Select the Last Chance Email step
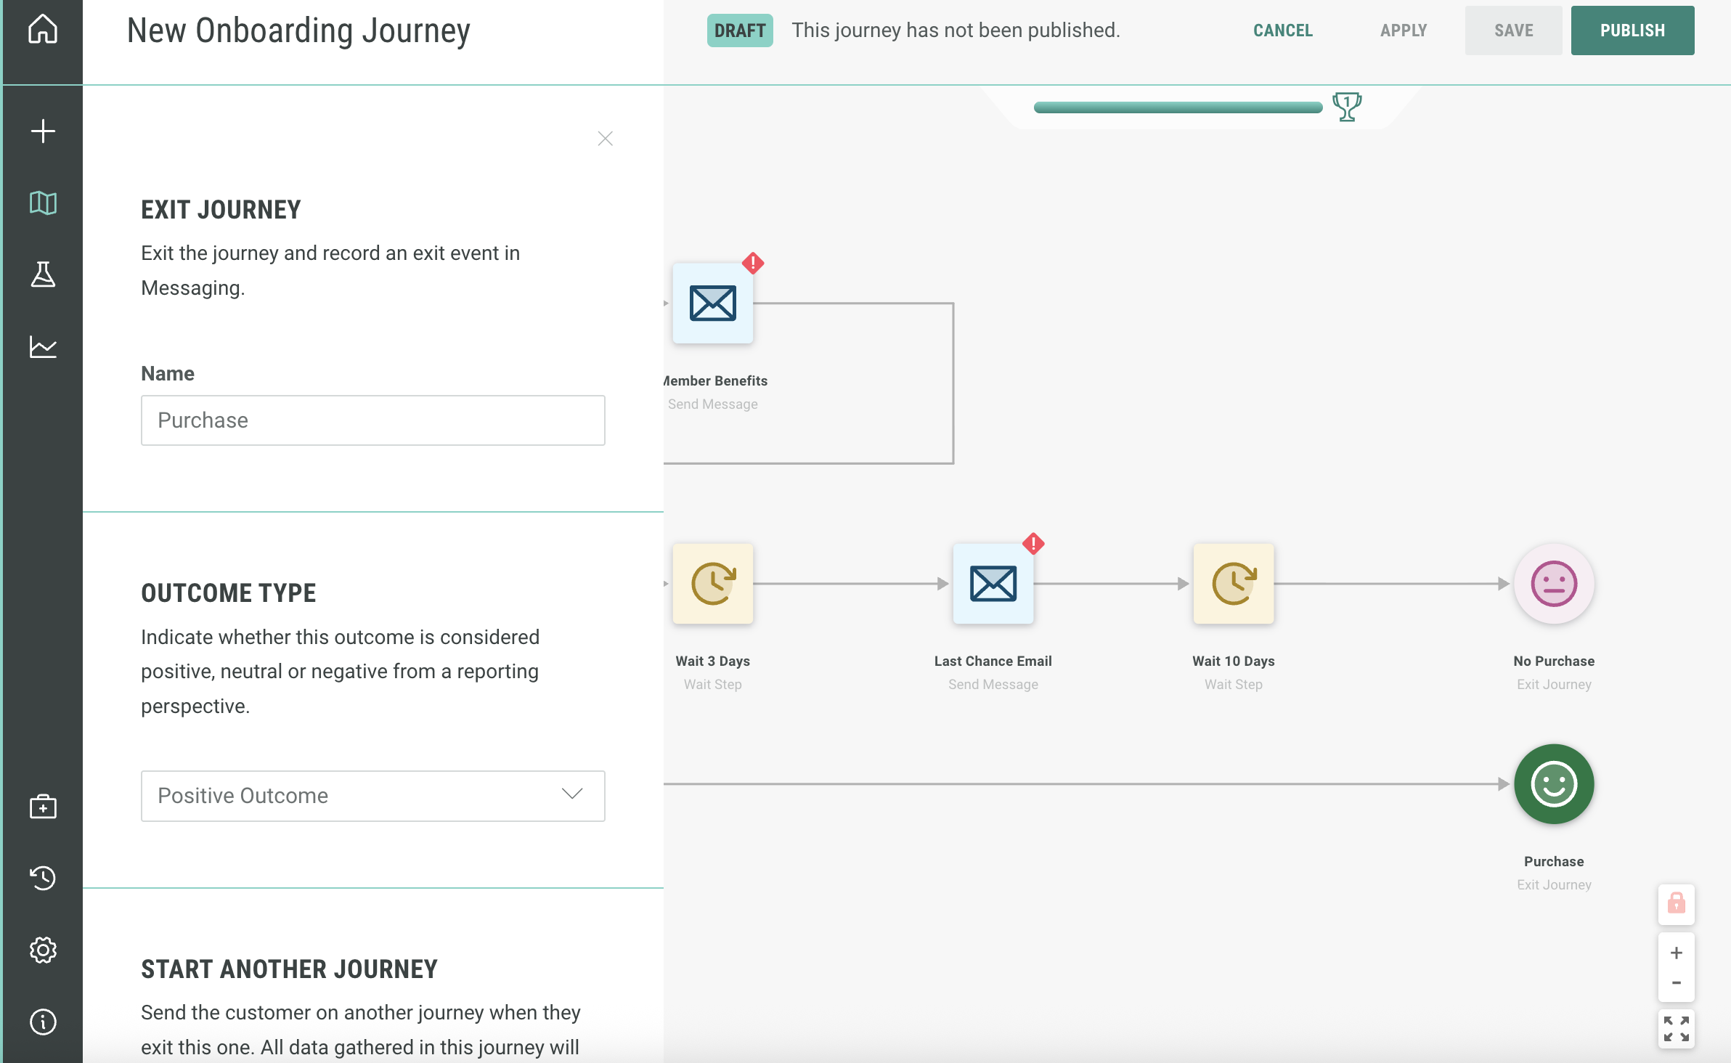Screen dimensions: 1731x1063 tap(993, 584)
